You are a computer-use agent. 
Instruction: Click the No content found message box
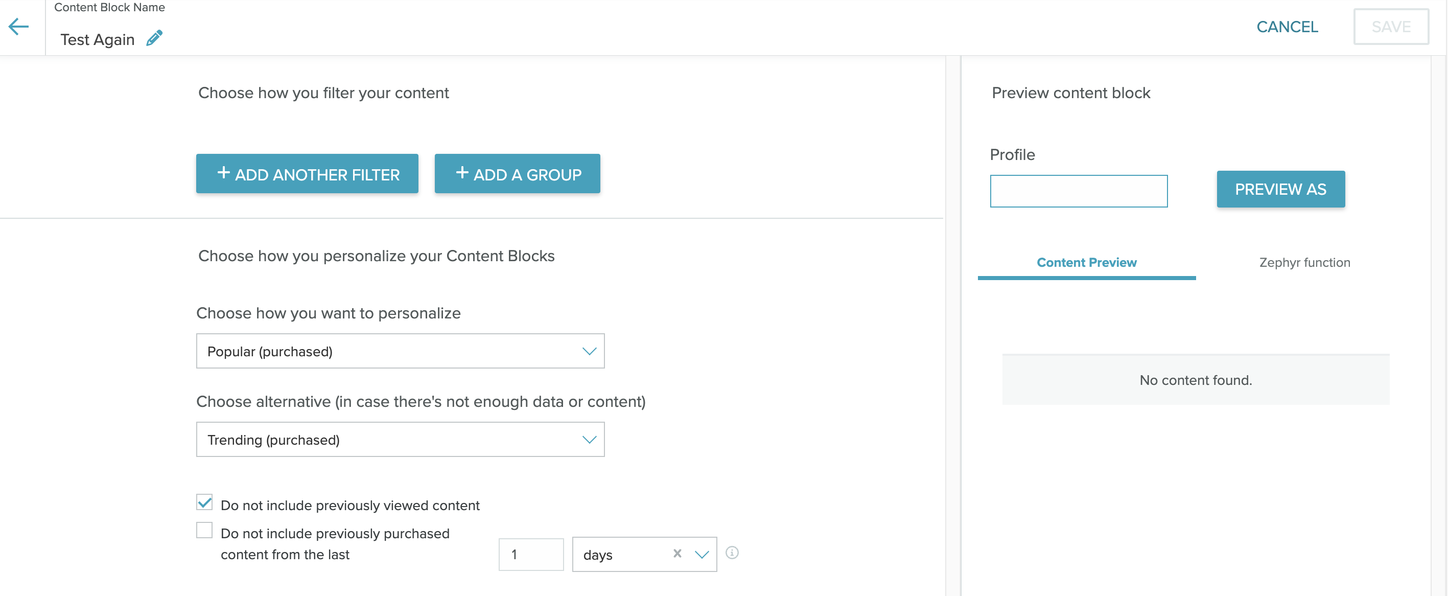pos(1195,380)
